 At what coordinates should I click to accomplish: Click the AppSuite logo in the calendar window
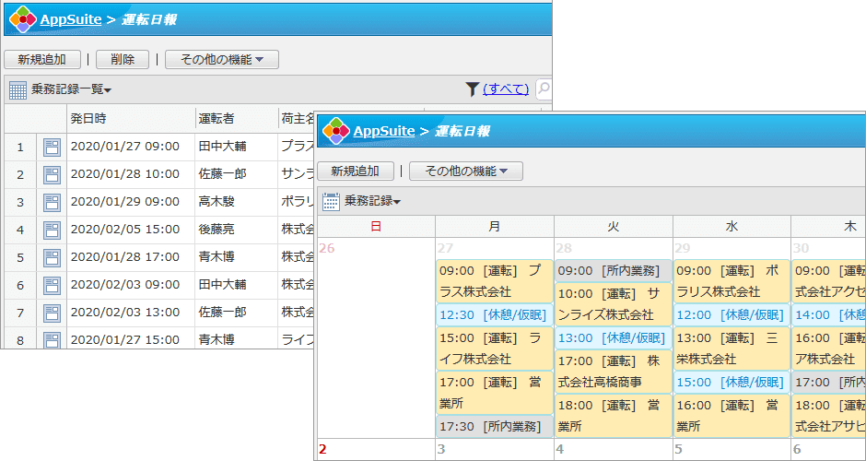point(335,131)
